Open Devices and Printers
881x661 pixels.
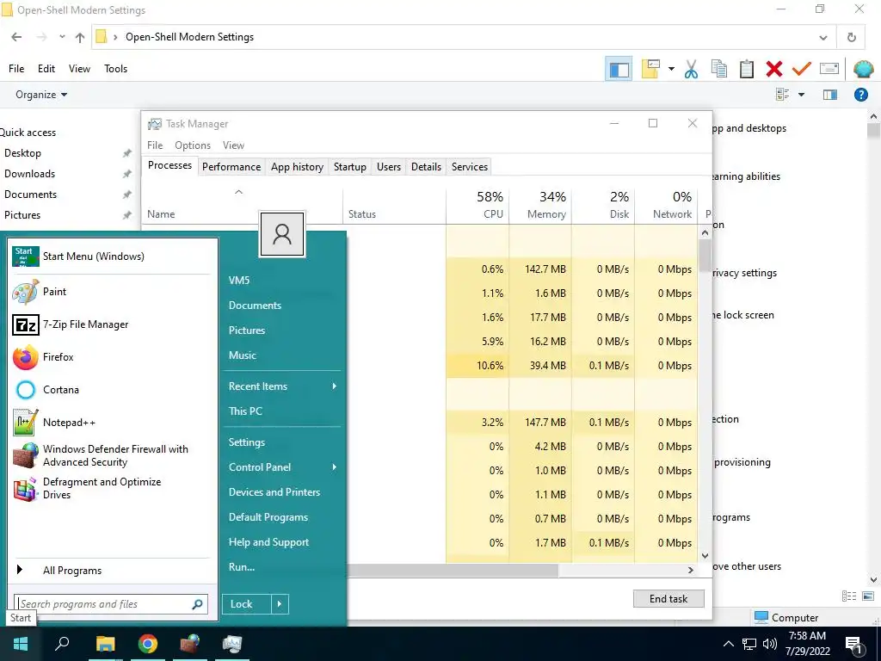[281, 491]
